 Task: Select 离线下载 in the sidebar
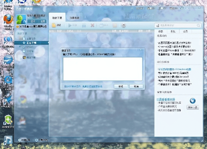[x=31, y=58]
